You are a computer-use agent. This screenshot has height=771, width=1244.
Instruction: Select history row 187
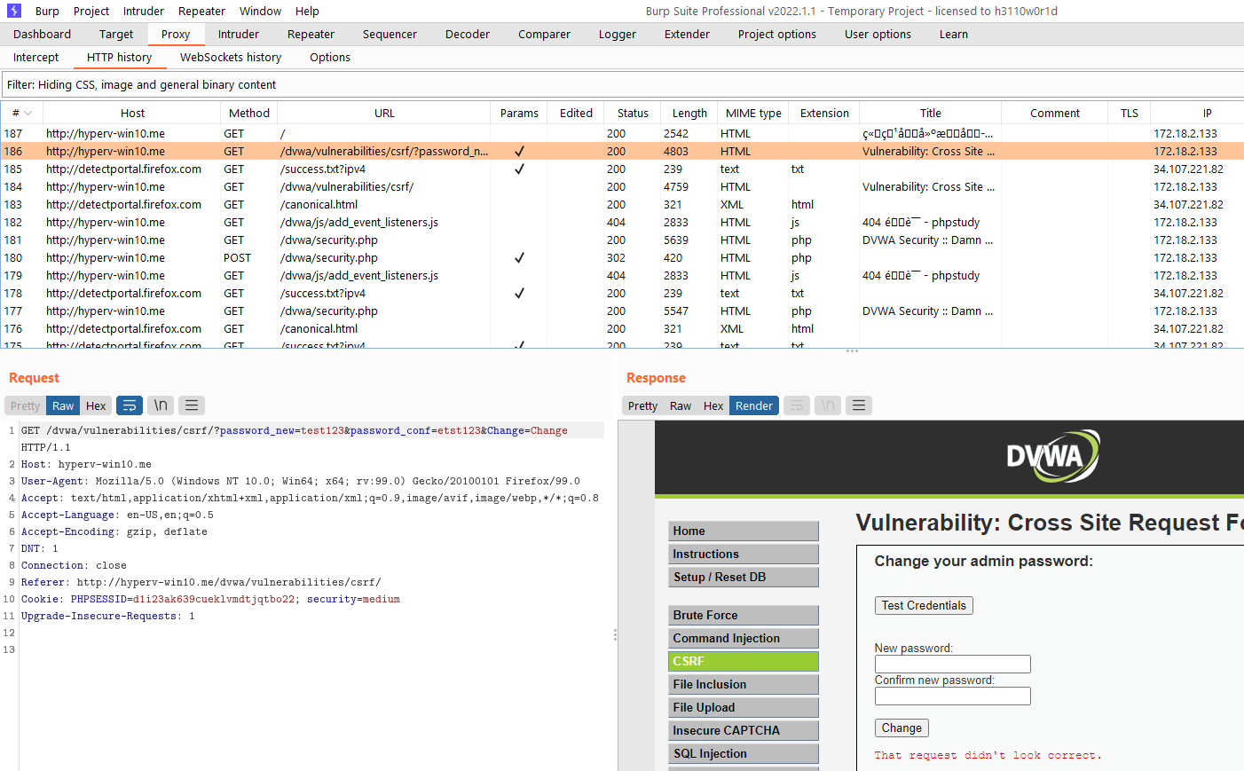point(621,133)
